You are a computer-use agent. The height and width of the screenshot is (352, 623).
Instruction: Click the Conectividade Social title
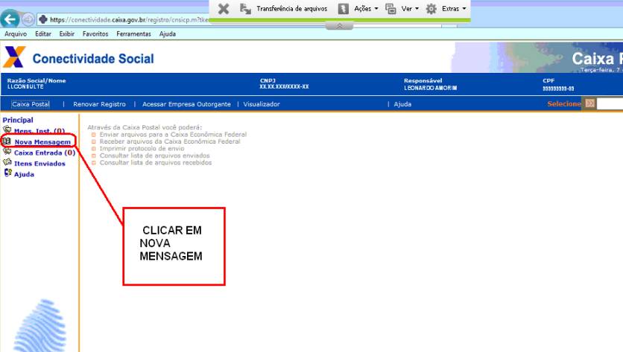93,59
